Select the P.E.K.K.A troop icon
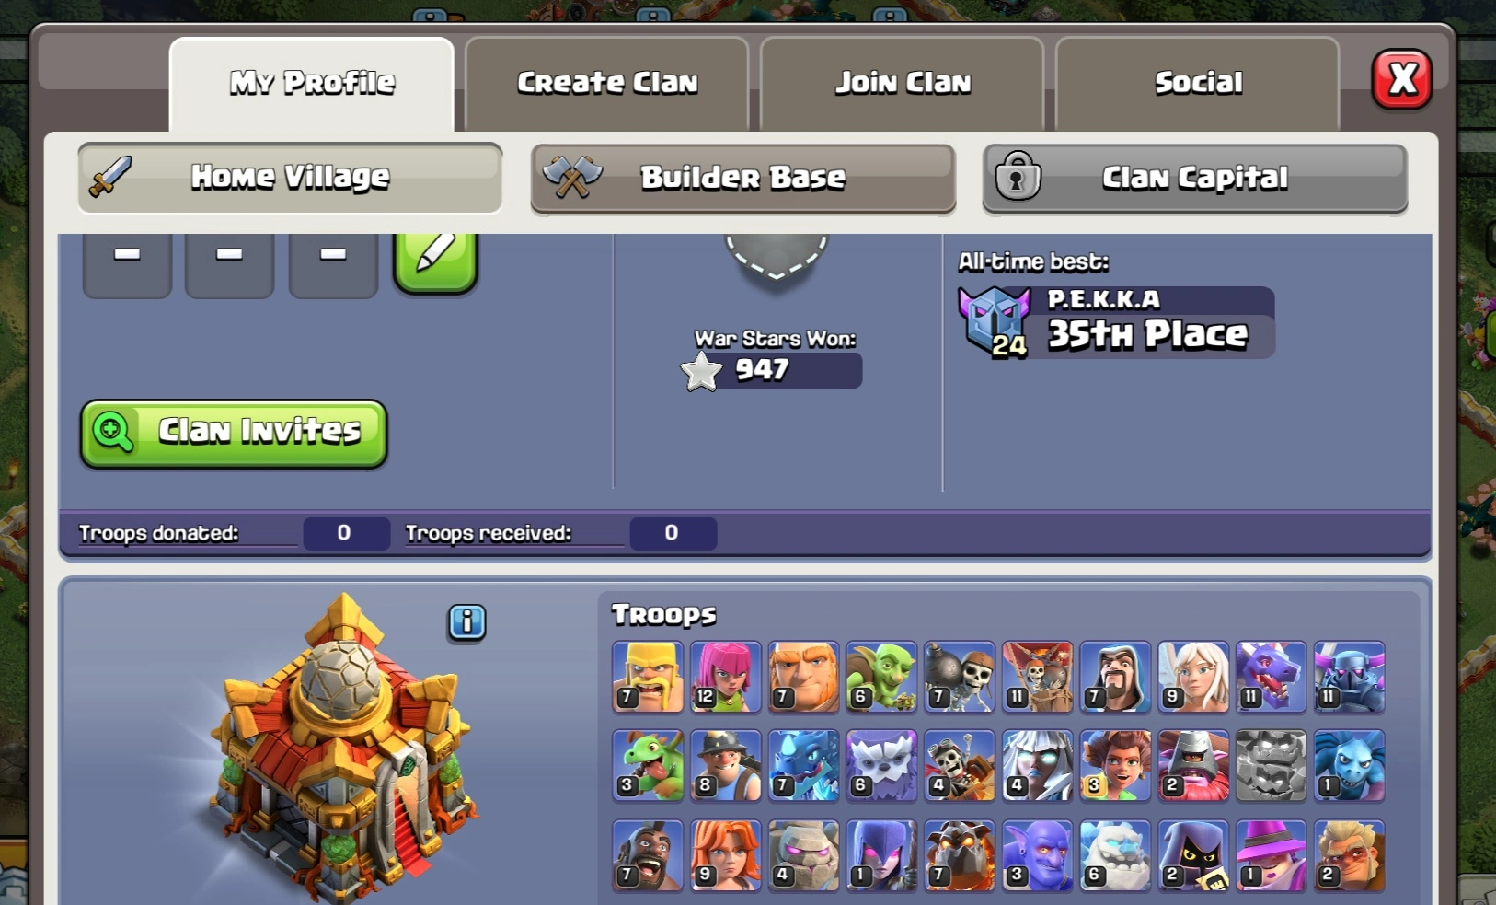The width and height of the screenshot is (1496, 905). pyautogui.click(x=1349, y=678)
